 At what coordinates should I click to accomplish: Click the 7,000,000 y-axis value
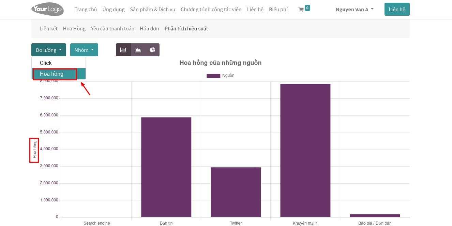(49, 98)
